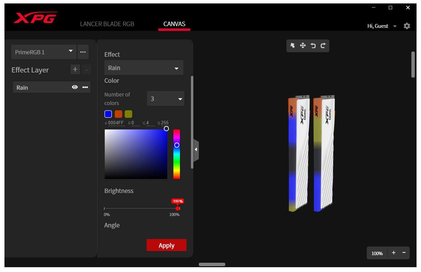The height and width of the screenshot is (272, 421).
Task: Open more options for the Rain layer
Action: coord(85,87)
